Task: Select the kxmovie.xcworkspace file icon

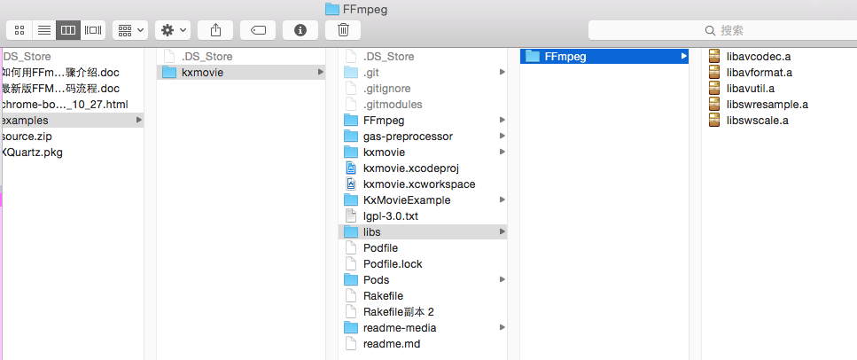Action: [351, 184]
